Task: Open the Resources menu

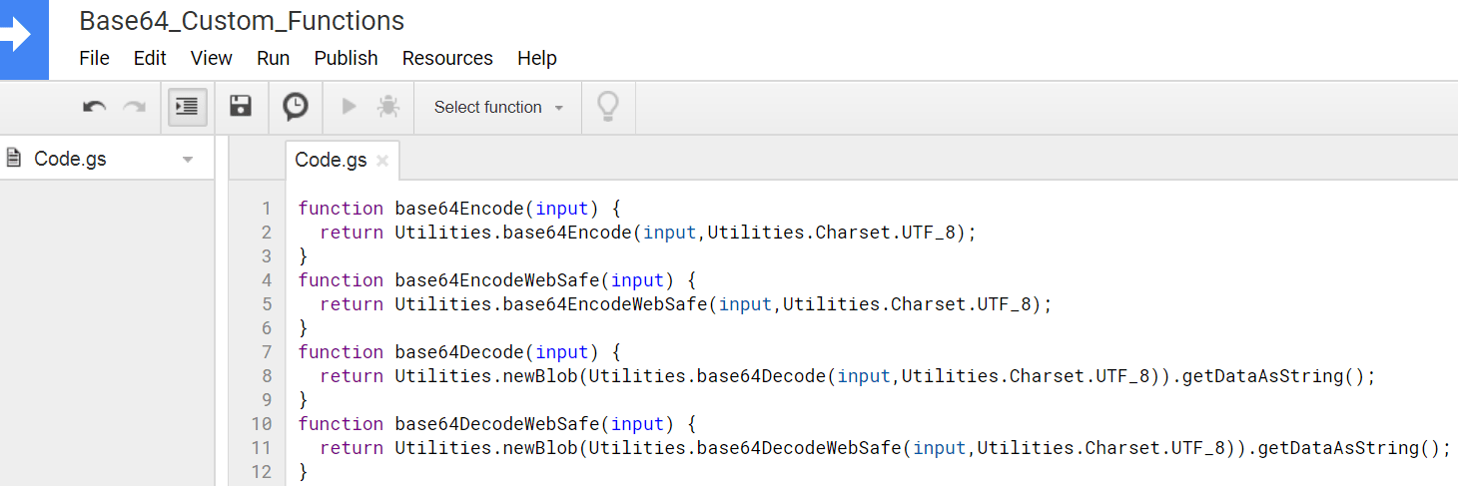Action: [447, 58]
